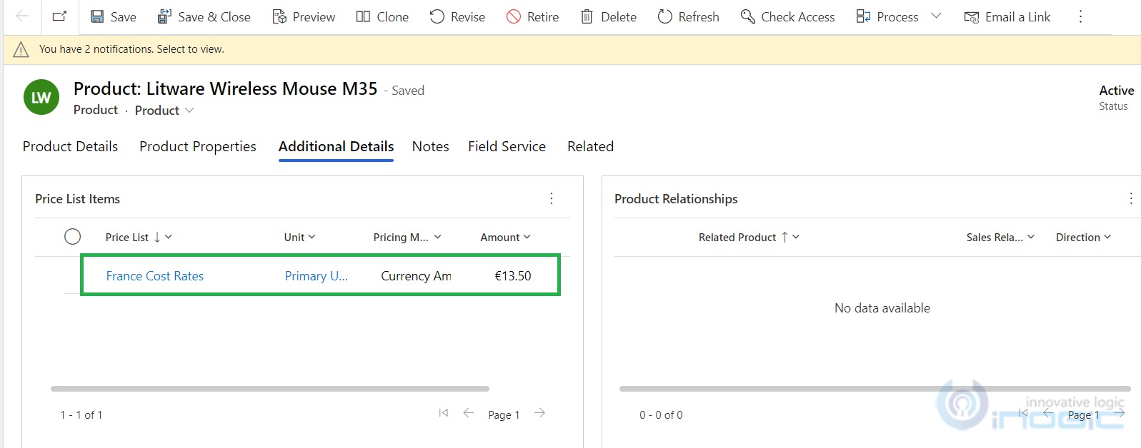Open Related Product column dropdown
The width and height of the screenshot is (1141, 448).
point(749,237)
